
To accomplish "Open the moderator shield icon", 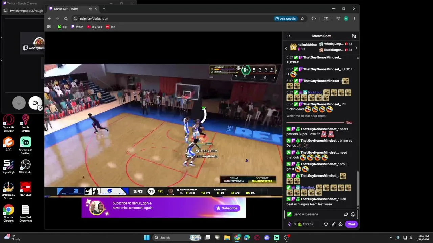I will [326, 224].
